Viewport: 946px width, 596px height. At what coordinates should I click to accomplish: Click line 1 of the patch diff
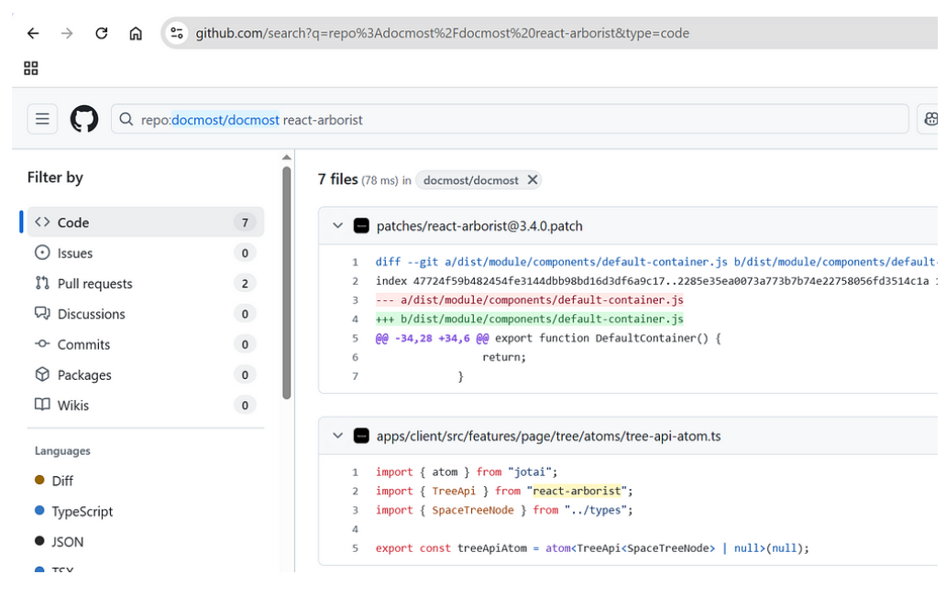(x=656, y=262)
